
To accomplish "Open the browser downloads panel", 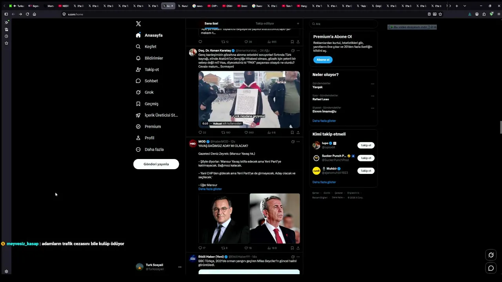I will 470,14.
